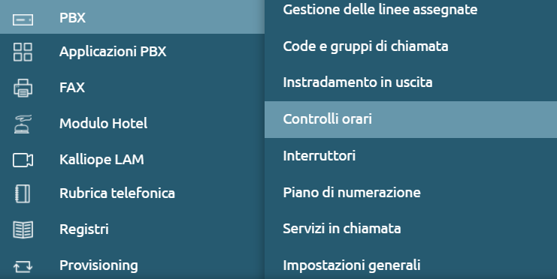Screen dimensions: 557x279
Task: Open Gestione delle linee assegnate
Action: [410, 10]
